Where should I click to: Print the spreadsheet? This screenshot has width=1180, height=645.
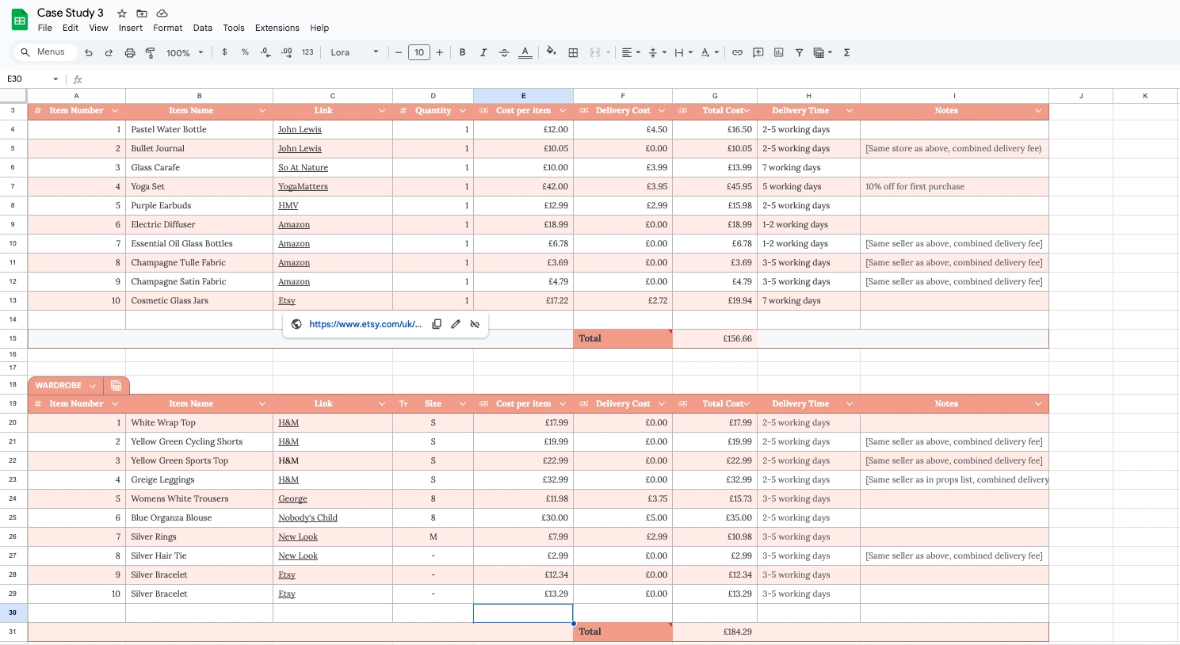(x=130, y=52)
